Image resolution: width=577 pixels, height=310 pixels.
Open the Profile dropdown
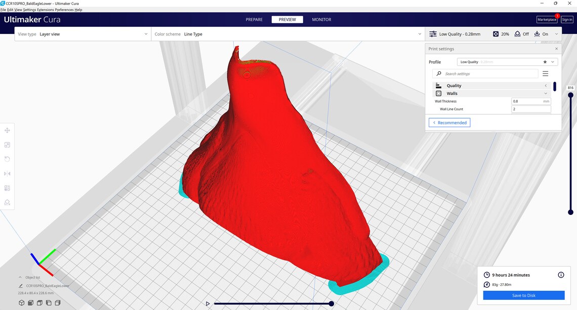coord(552,61)
